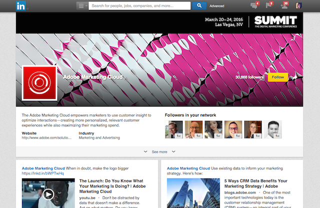Open the skyscraper CRM article thumbnail
320x208 pixels.
193,193
